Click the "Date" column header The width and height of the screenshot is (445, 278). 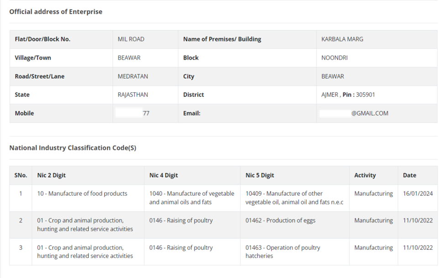[x=409, y=175]
